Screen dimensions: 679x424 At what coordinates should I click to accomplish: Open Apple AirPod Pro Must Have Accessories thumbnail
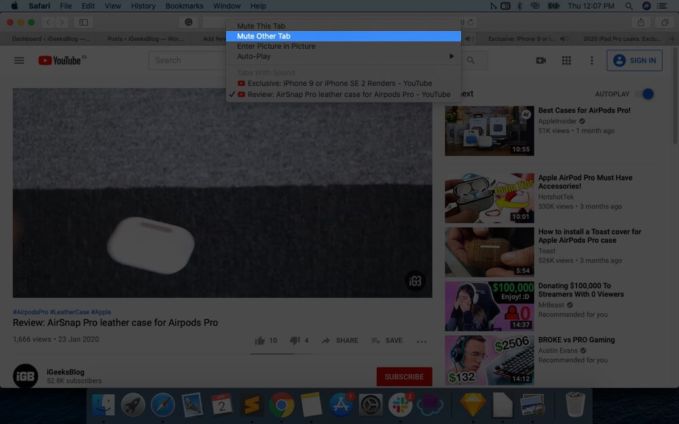pyautogui.click(x=490, y=198)
